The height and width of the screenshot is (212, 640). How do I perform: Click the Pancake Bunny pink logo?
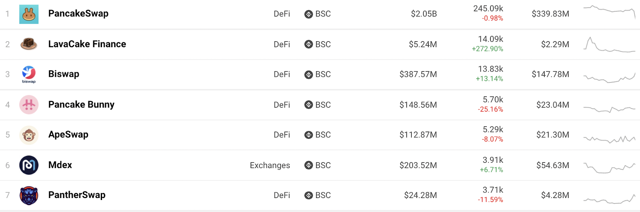(x=29, y=105)
